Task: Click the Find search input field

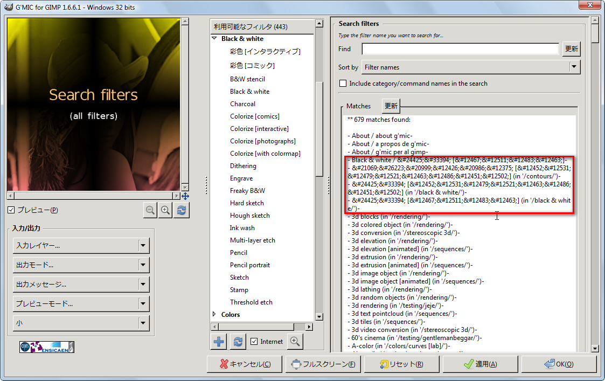Action: coord(460,49)
